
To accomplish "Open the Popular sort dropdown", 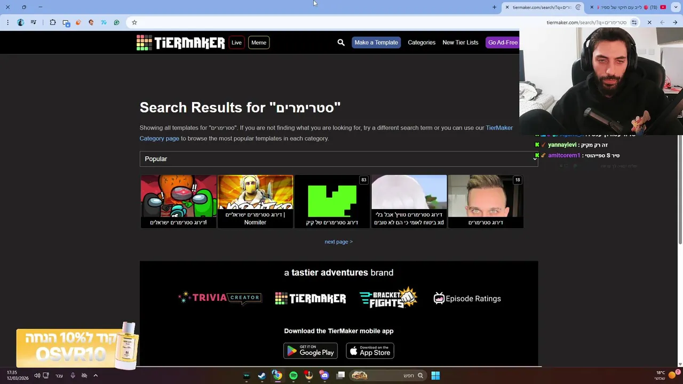I will coord(339,159).
